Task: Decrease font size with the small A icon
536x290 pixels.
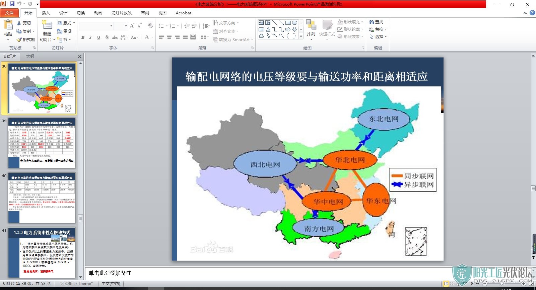Action: [139, 26]
